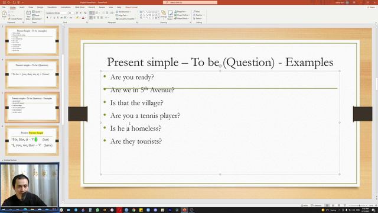
Task: Switch to Reading view status bar icon
Action: tap(339, 205)
